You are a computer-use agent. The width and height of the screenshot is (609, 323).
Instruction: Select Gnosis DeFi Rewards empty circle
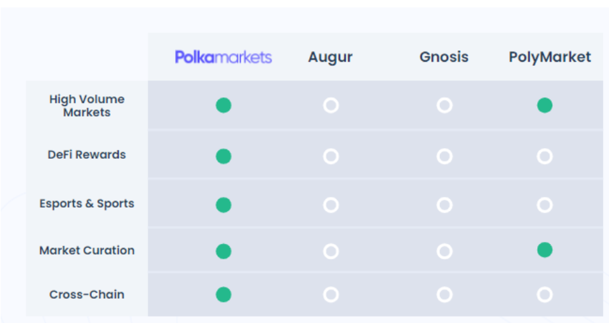tap(444, 156)
